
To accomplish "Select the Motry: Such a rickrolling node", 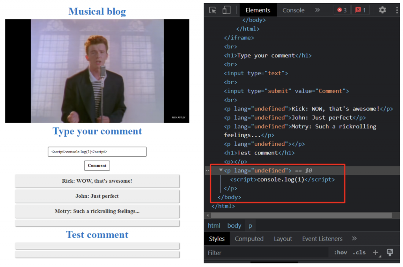I will [x=300, y=131].
